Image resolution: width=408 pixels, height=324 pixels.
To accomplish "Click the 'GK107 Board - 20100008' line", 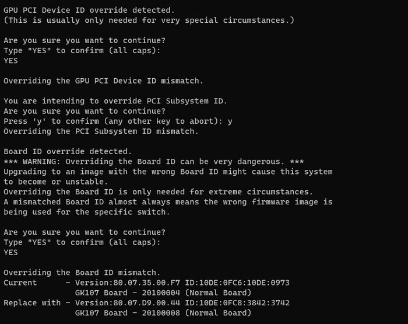I will 163,312.
